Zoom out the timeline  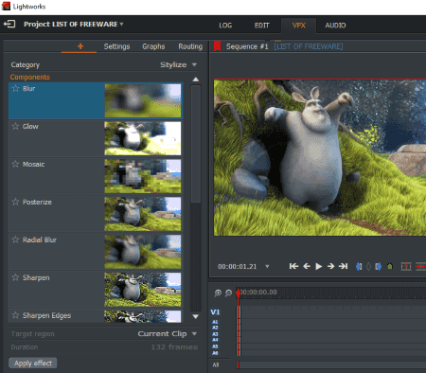tap(228, 293)
